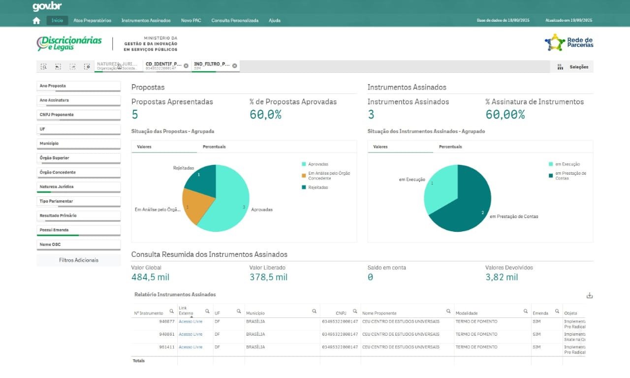This screenshot has width=630, height=378.
Task: Open the Instrumentos Assinados menu
Action: click(x=146, y=21)
